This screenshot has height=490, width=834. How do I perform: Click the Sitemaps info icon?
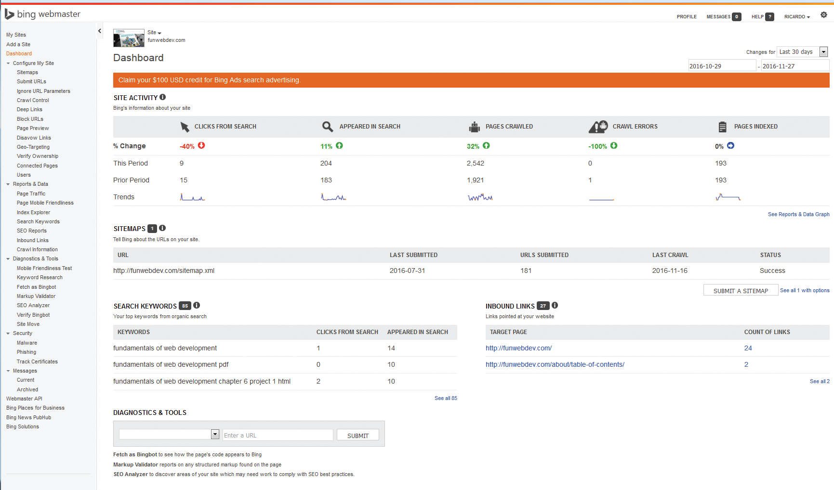162,228
